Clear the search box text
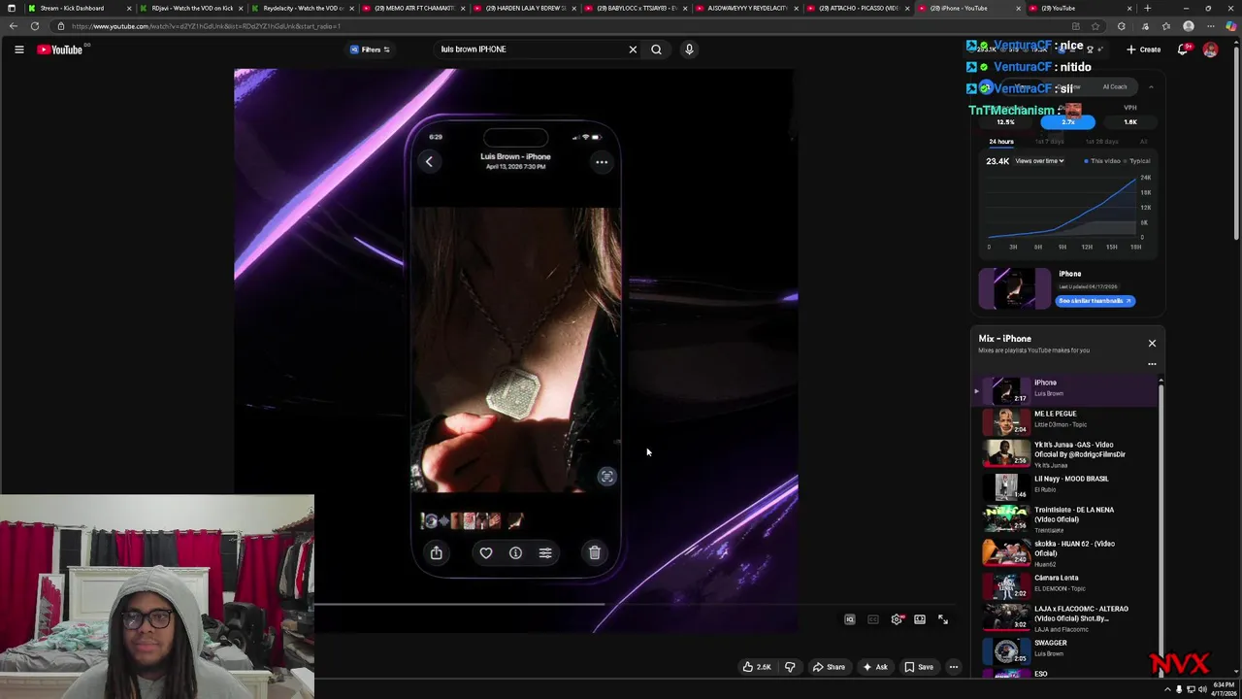 click(633, 50)
